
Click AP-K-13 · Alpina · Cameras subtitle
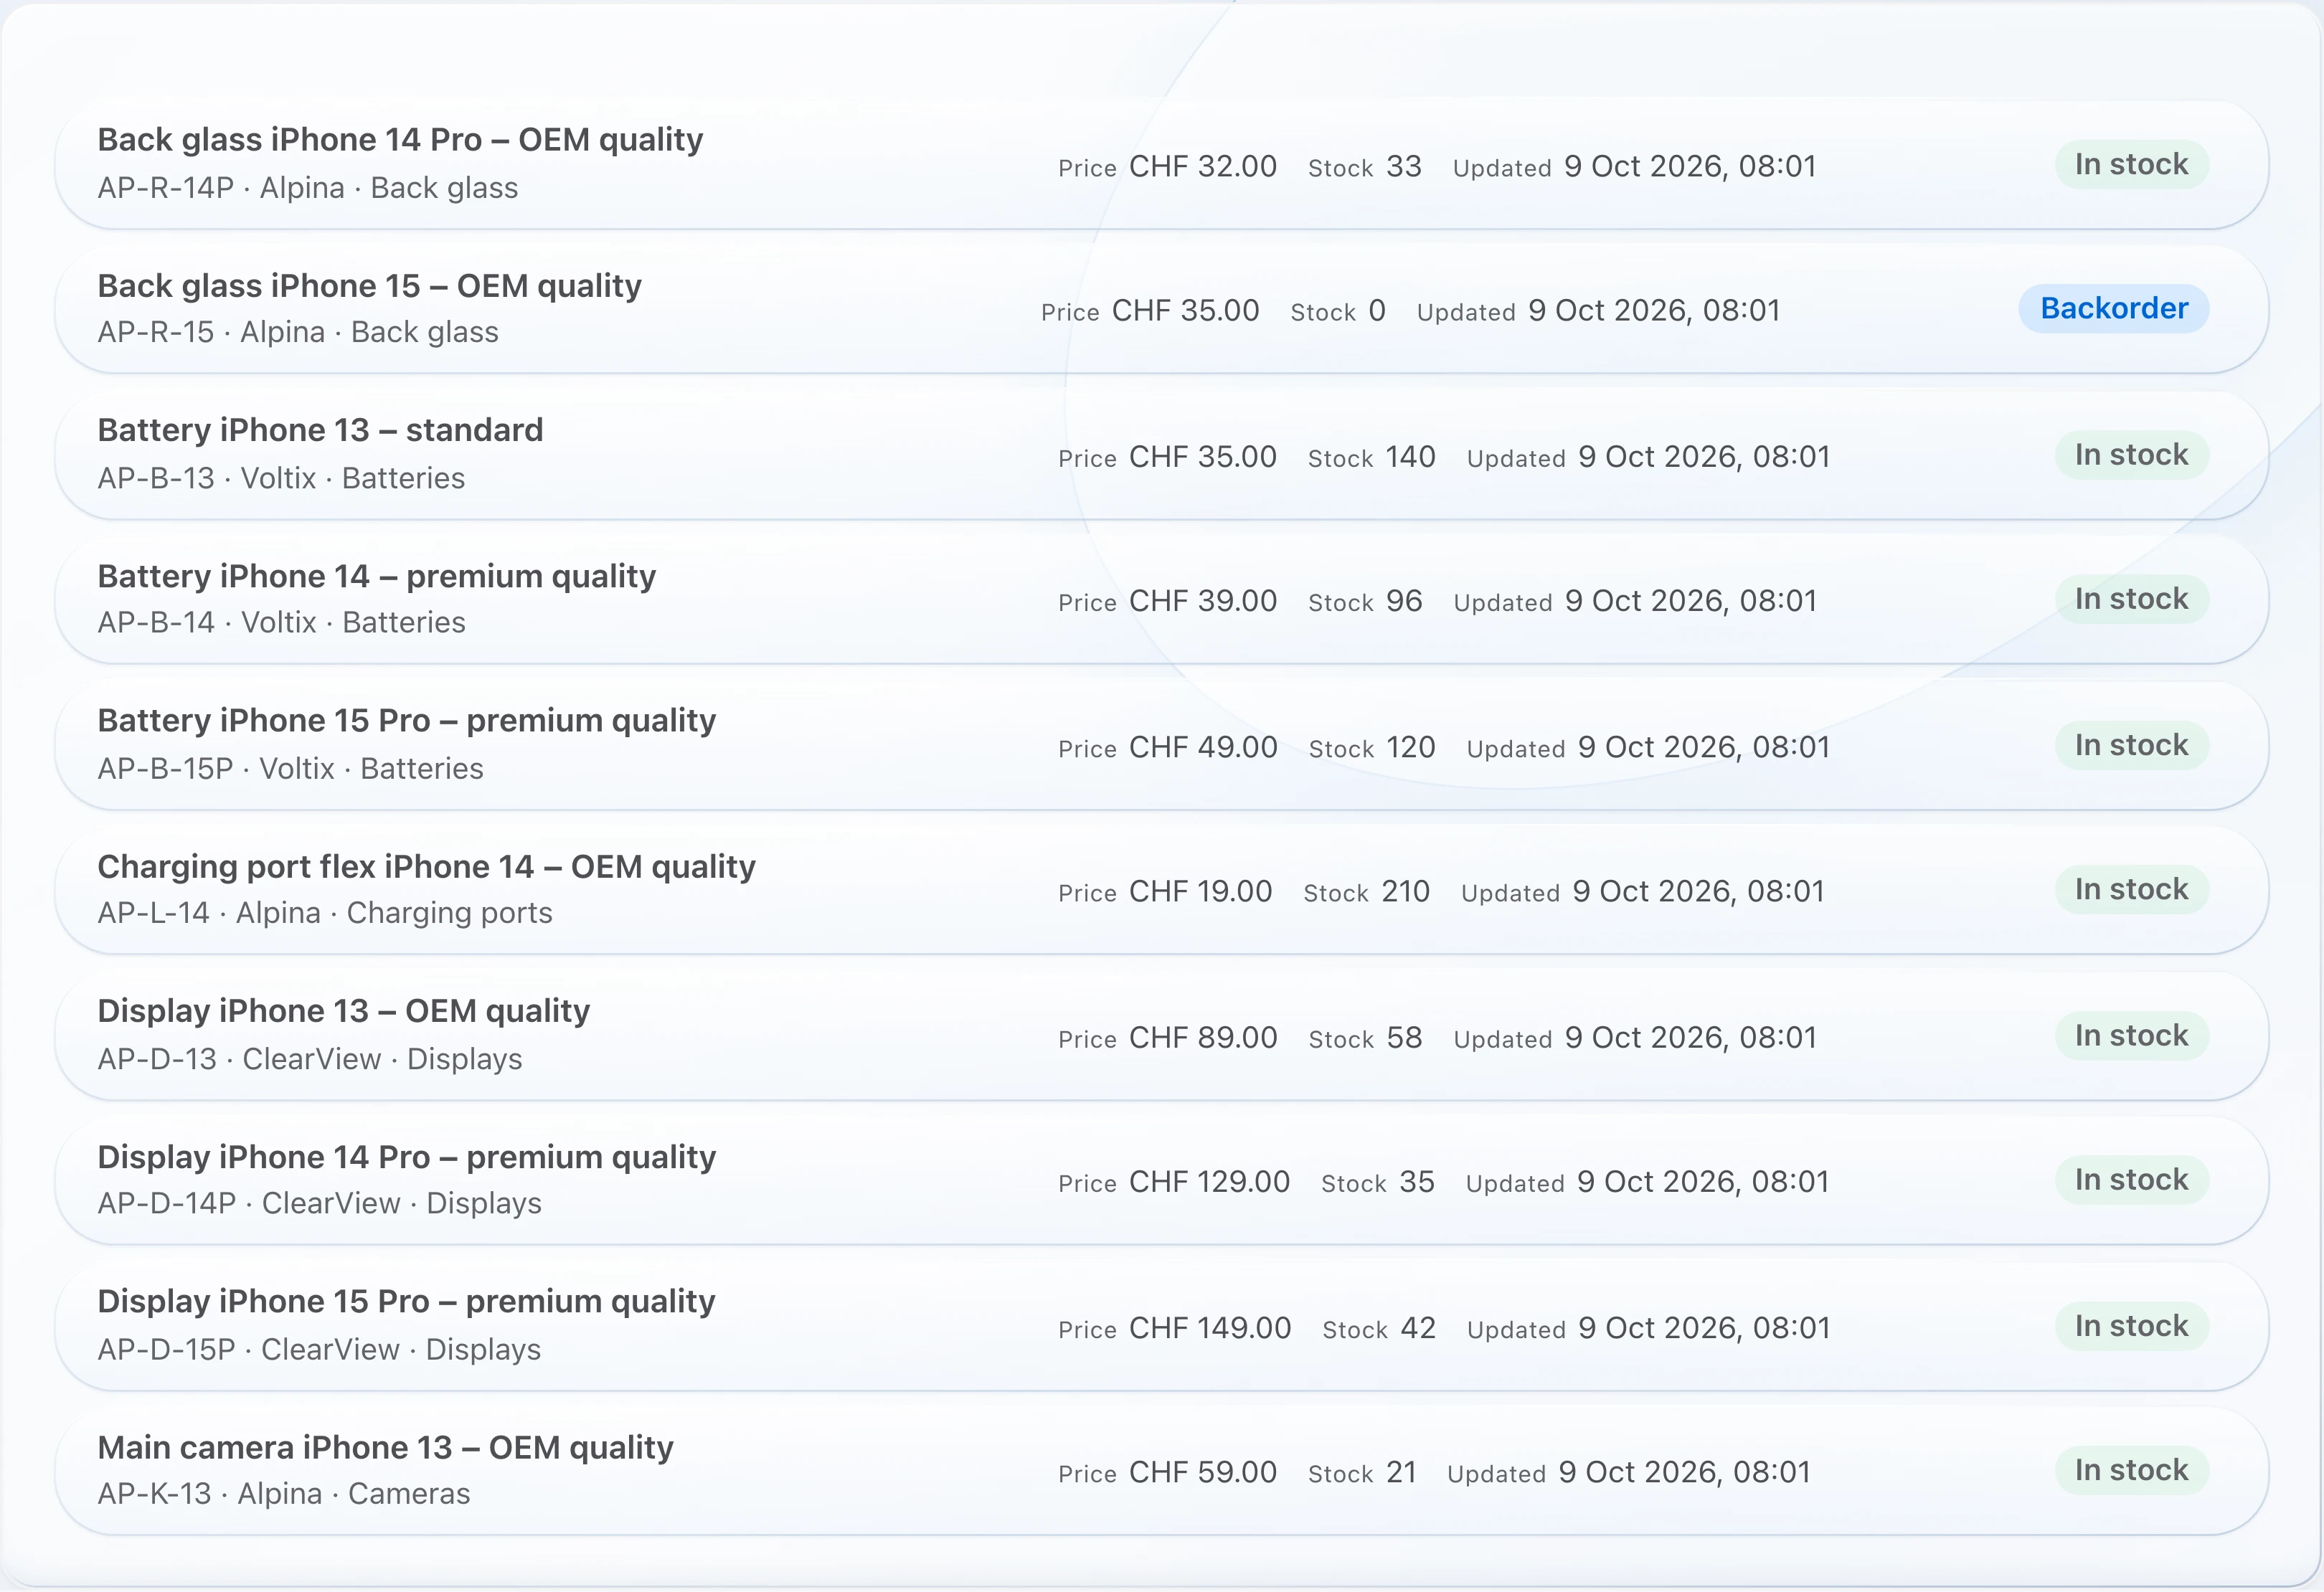click(x=283, y=1494)
